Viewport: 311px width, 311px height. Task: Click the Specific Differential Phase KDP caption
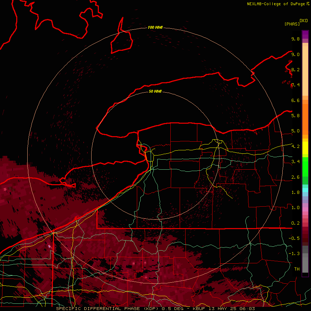pyautogui.click(x=155, y=309)
